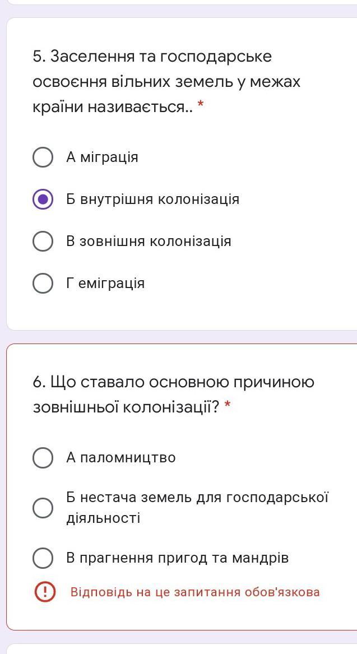Choose the 'В прагнення пригод та мандрів' radio button

click(43, 558)
